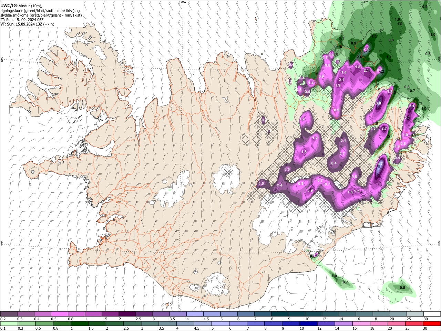Click the header text "UWC/IG: Vindur (10m),"

[21, 6]
